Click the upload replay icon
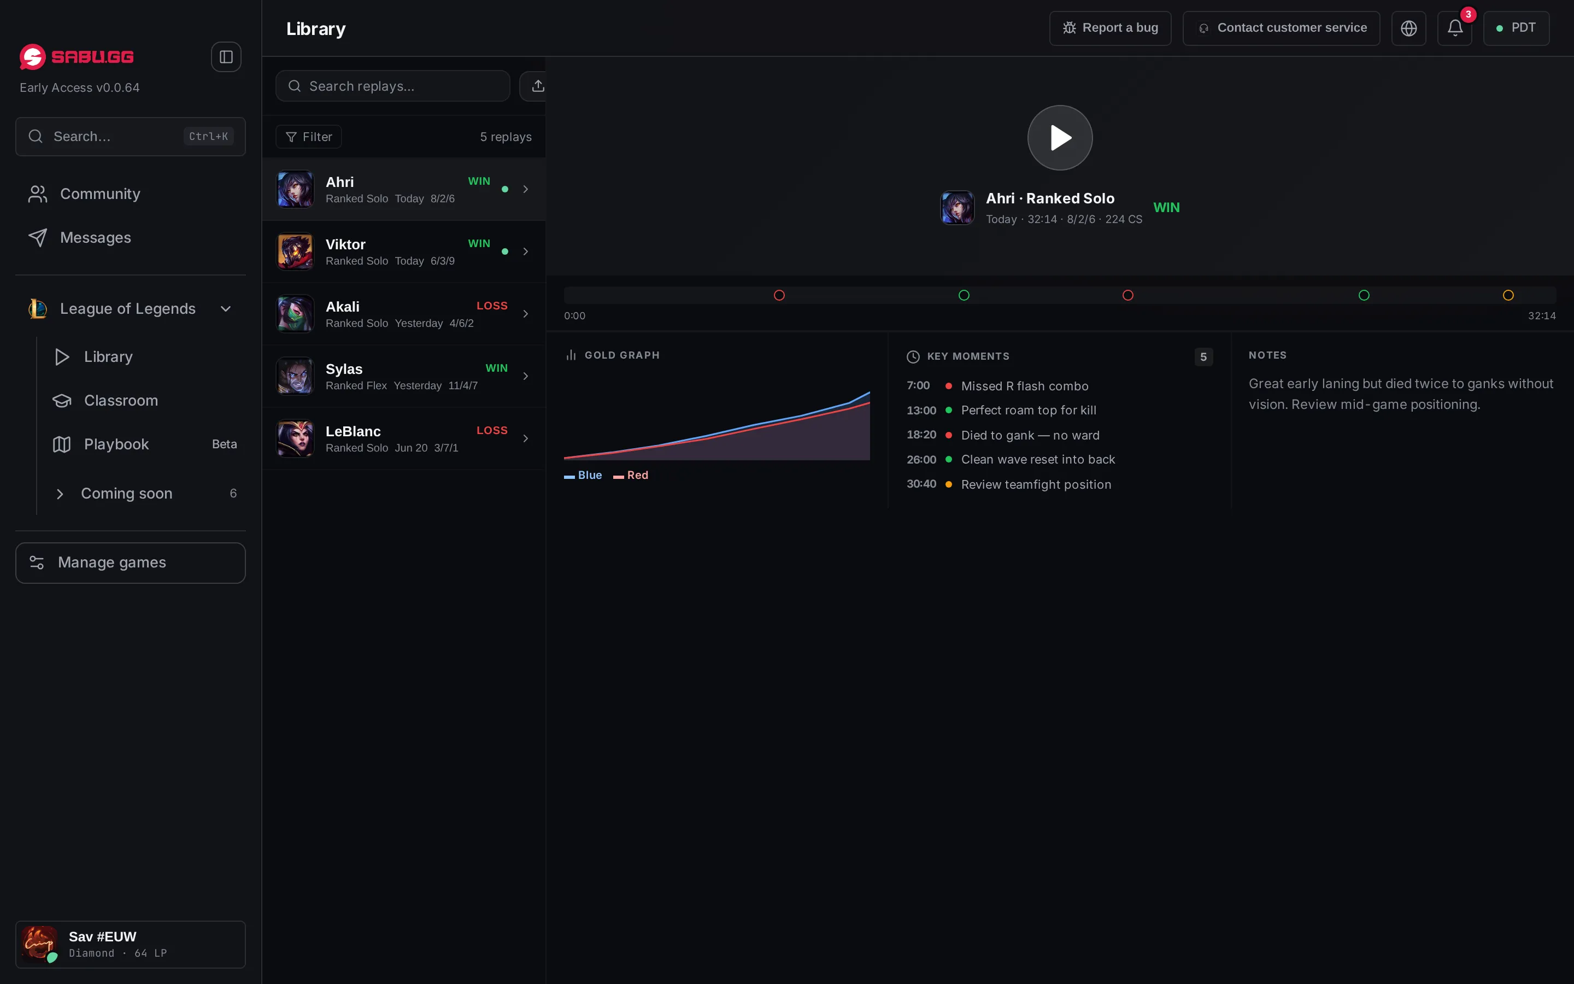The image size is (1574, 984). click(x=537, y=86)
